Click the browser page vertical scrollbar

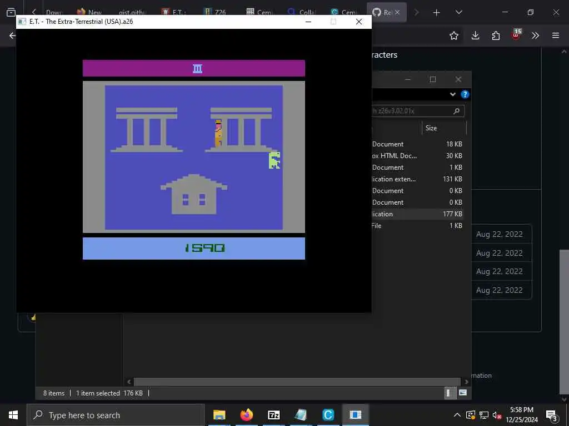(563, 322)
